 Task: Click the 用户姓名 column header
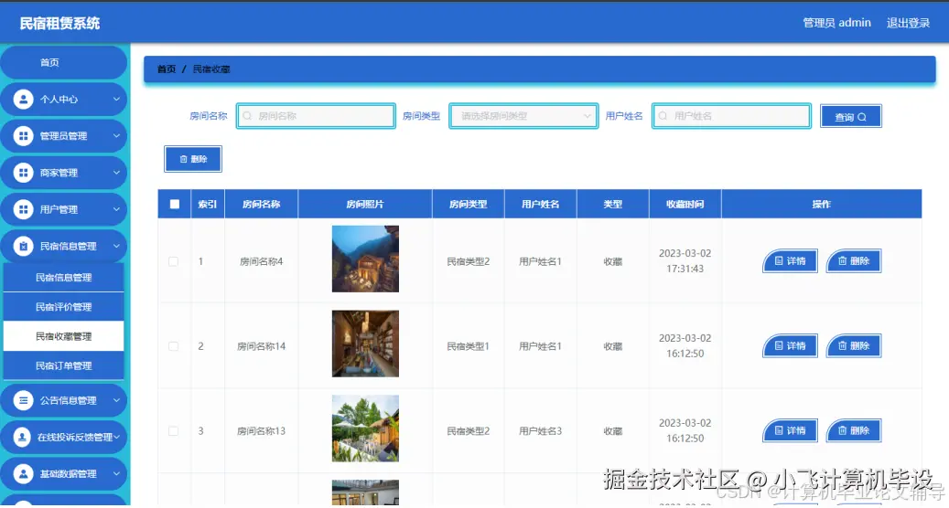[541, 204]
